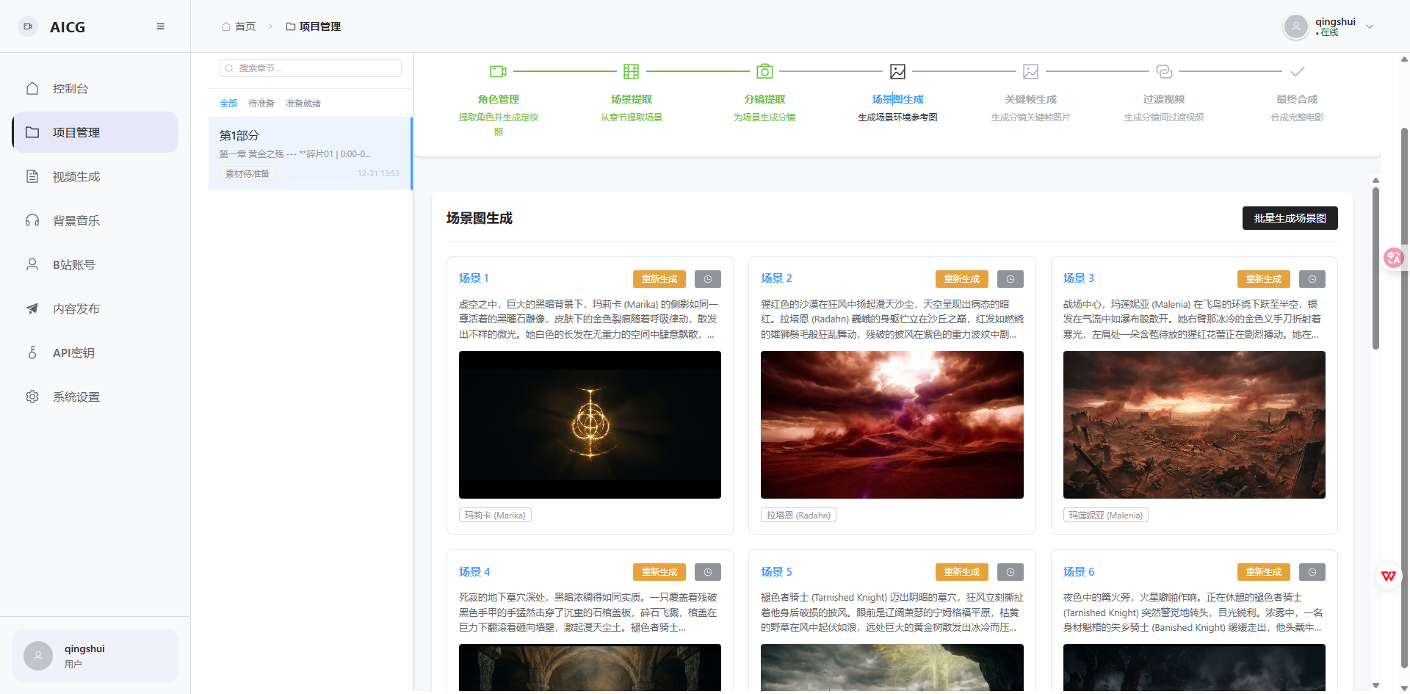Open history clock icon for 场景 4
Image resolution: width=1410 pixels, height=694 pixels.
tap(708, 572)
